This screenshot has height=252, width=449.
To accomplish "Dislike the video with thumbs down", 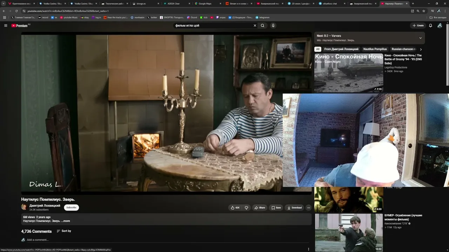I will [x=246, y=208].
